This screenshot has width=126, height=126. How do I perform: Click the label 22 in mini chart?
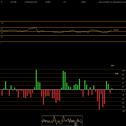click(x=81, y=122)
